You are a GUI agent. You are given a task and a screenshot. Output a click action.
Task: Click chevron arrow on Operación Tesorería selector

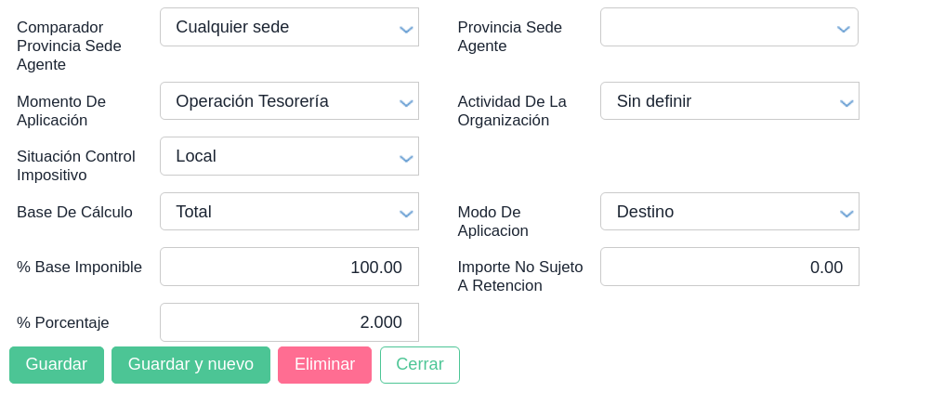point(406,103)
